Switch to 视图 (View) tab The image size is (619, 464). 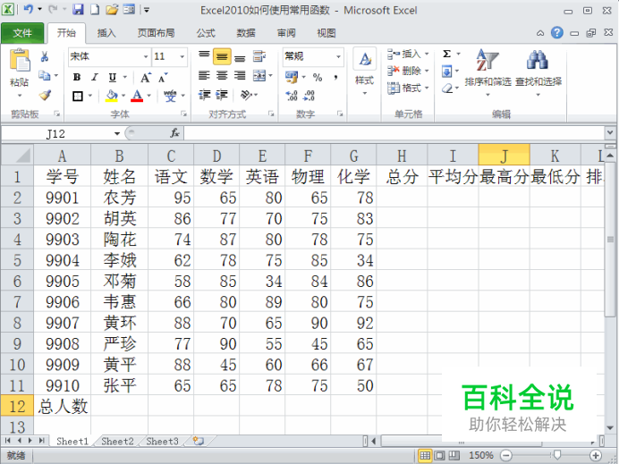[x=326, y=33]
